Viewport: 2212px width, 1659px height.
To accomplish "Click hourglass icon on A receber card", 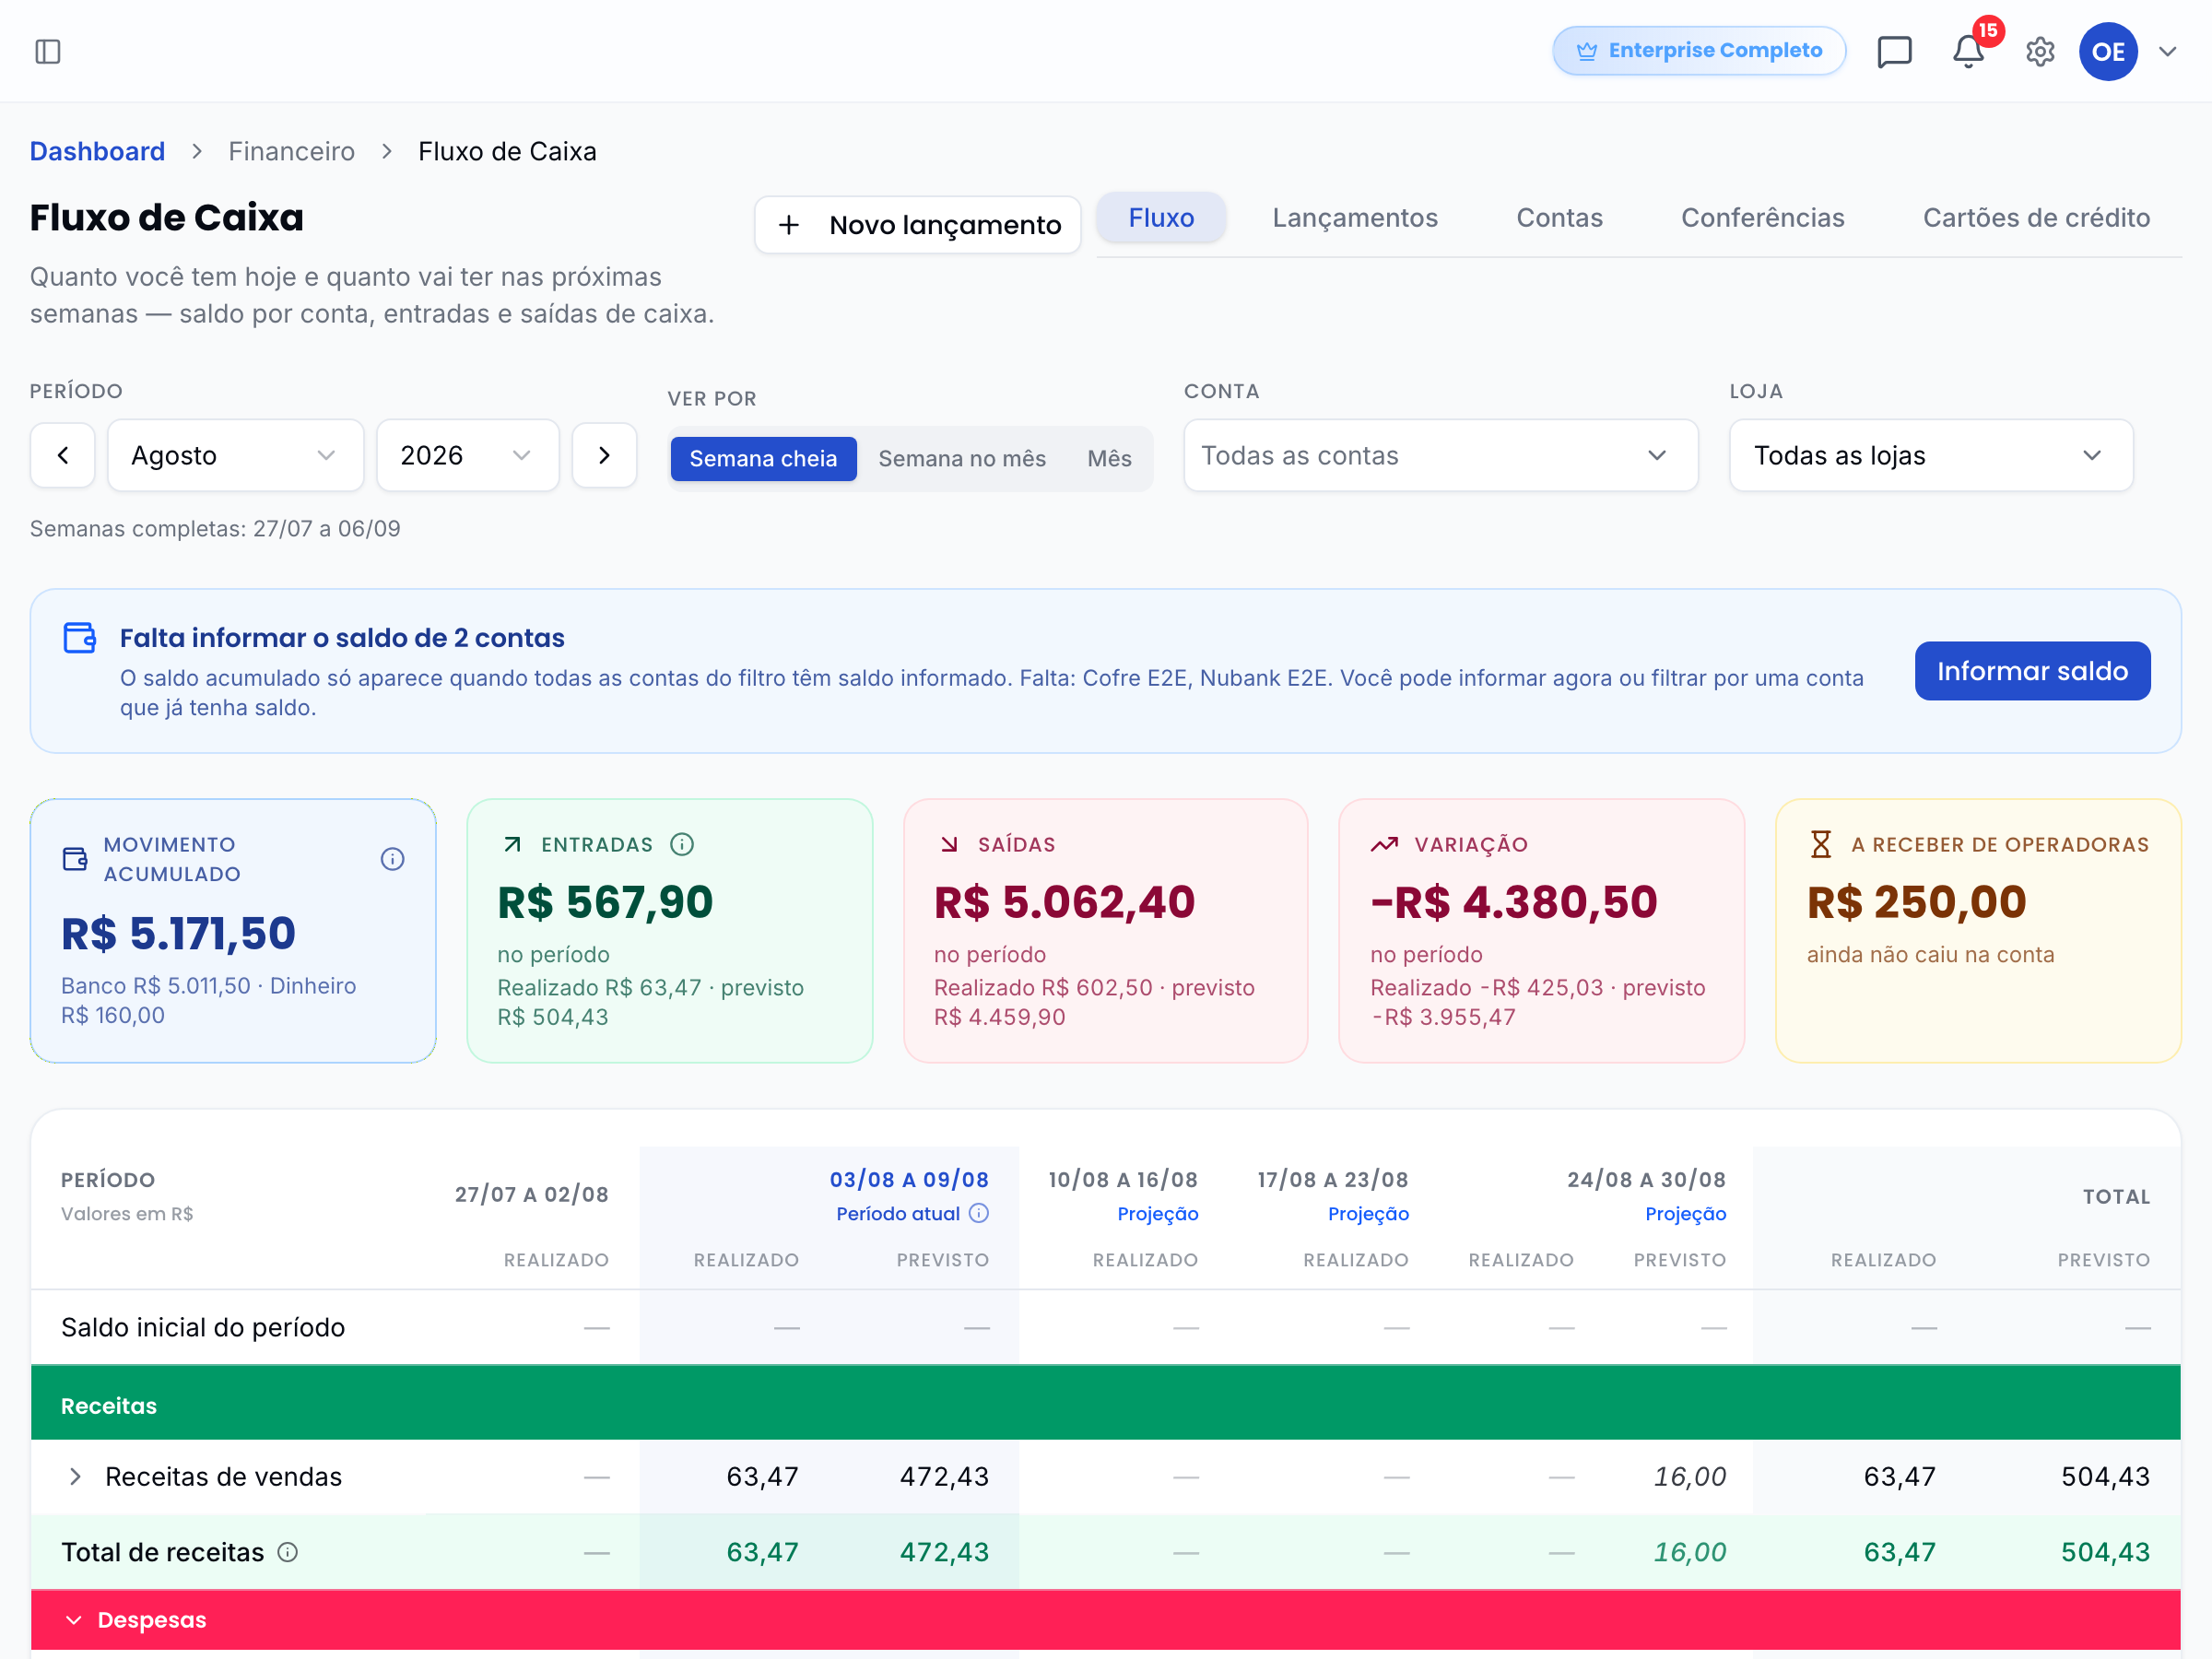I will click(1821, 845).
